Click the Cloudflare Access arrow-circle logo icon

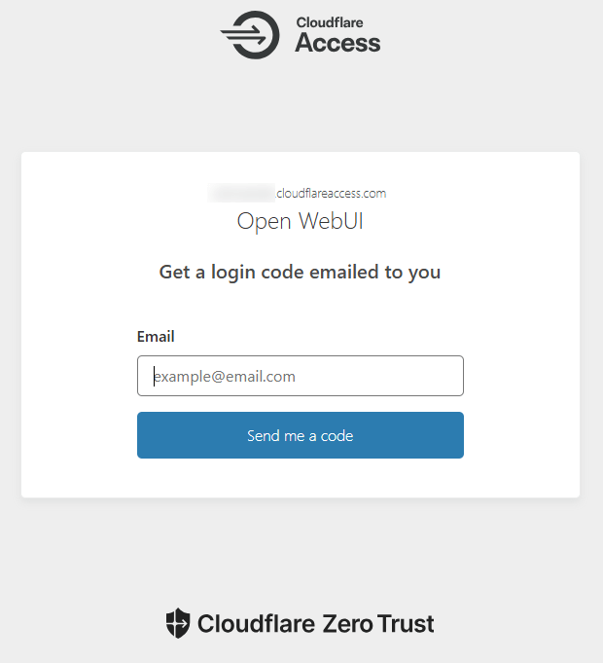pyautogui.click(x=250, y=35)
